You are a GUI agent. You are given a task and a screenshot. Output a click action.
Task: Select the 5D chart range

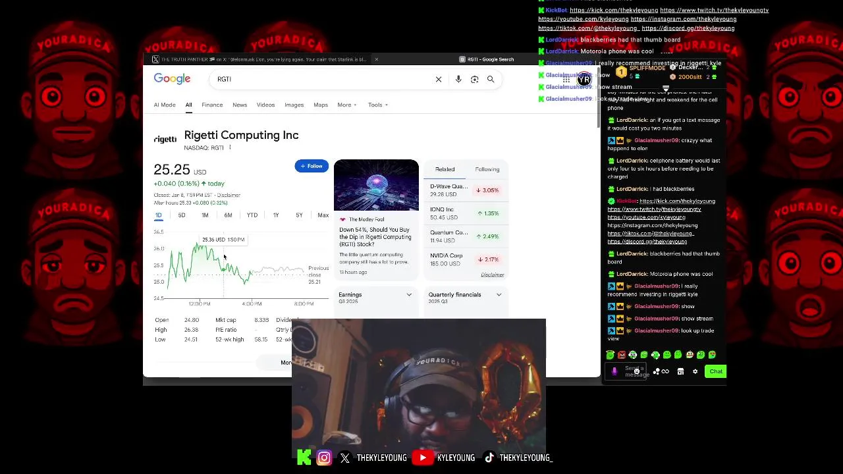(182, 215)
